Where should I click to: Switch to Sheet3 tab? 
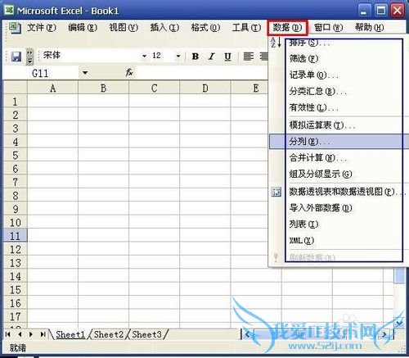coord(147,334)
